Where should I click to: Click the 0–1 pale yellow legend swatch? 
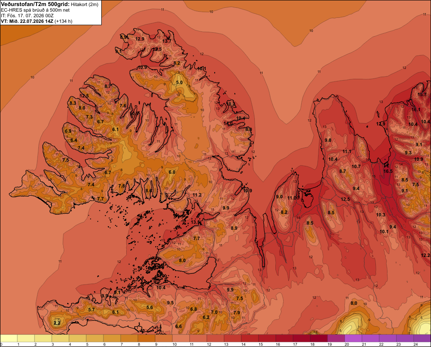9,338
